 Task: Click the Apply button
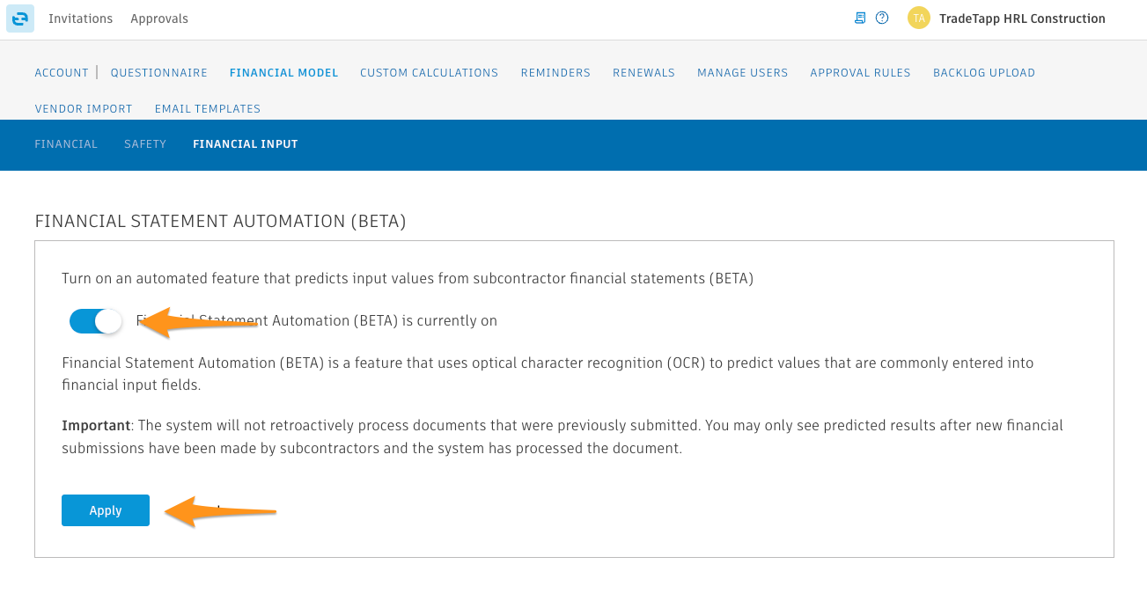click(x=106, y=510)
